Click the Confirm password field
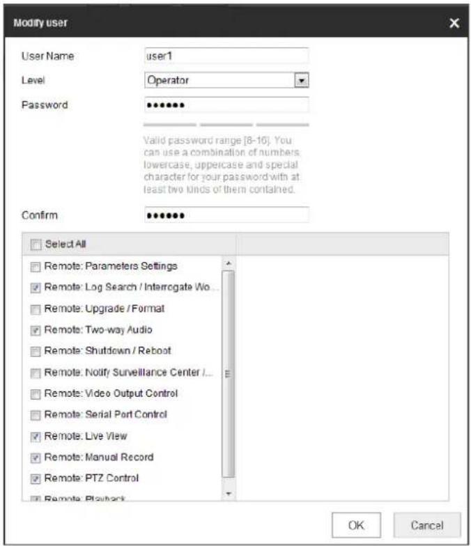 (x=226, y=214)
